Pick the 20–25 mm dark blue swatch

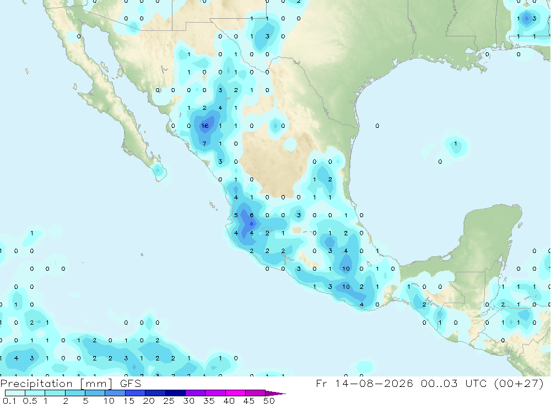coord(155,393)
